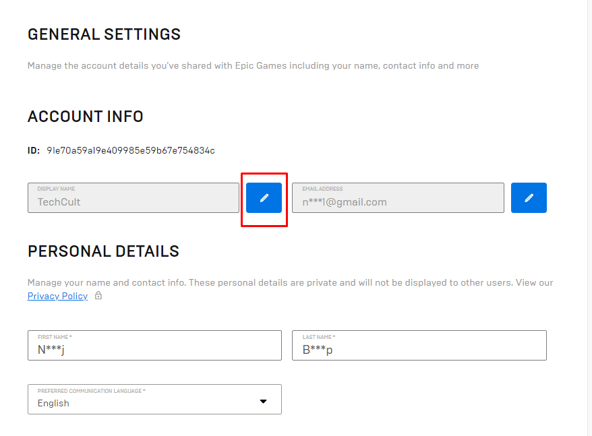
Task: Click the Personal Details heading
Action: coord(103,251)
